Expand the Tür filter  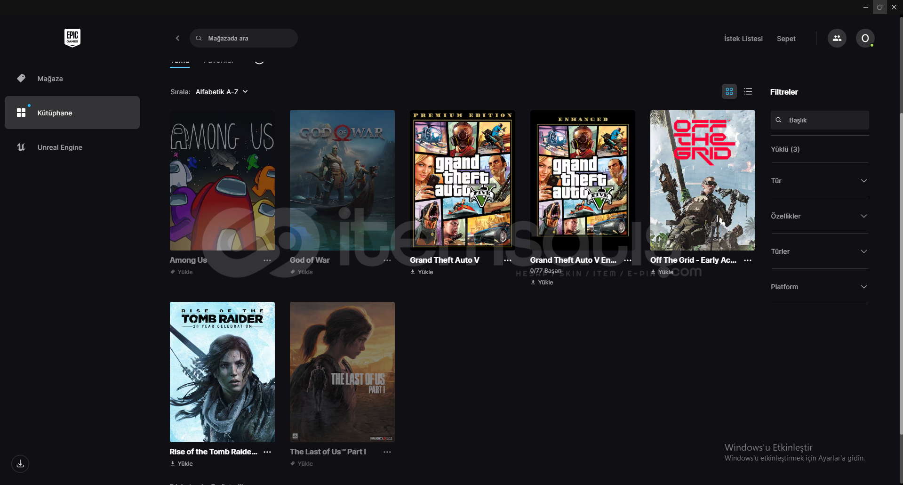[820, 181]
